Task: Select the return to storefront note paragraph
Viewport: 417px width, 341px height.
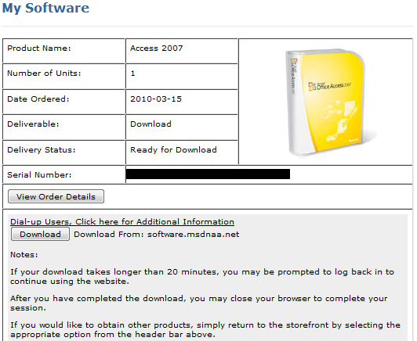Action: [205, 329]
